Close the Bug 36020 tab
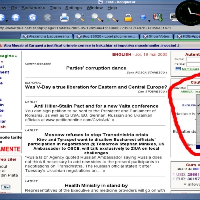The height and width of the screenshot is (200, 200). [x=79, y=36]
